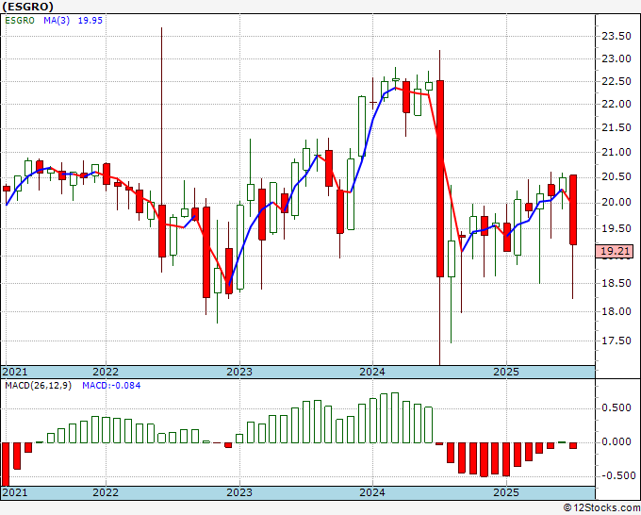Click the 18.00 price axis label
Viewport: 641px width, 515px height.
[x=616, y=311]
